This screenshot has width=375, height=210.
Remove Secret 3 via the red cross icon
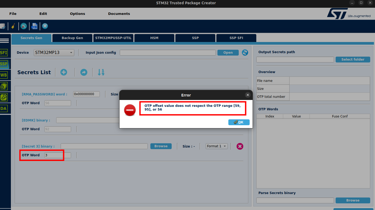[240, 146]
